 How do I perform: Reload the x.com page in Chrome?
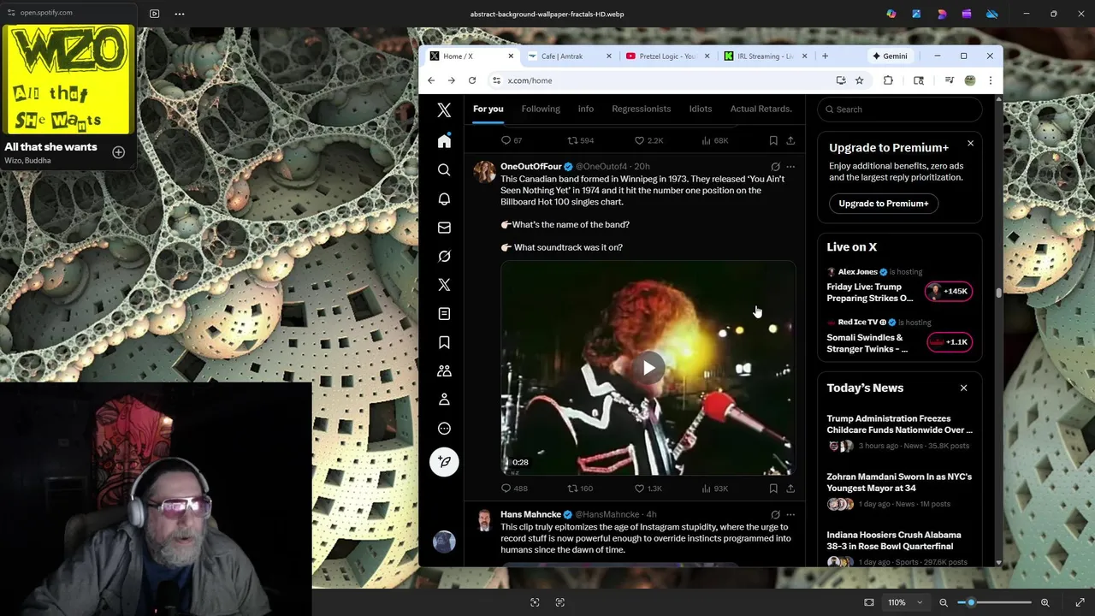pos(471,80)
